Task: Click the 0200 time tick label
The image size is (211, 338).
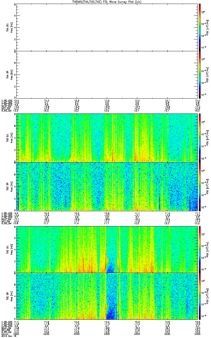Action: (17, 334)
